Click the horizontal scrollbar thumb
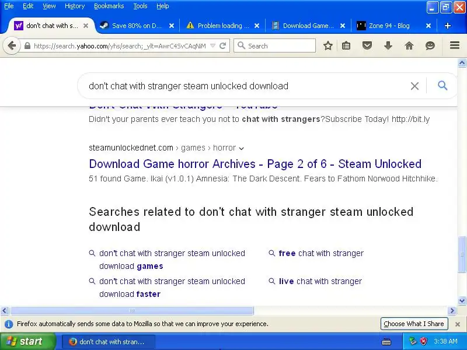The image size is (467, 350). click(132, 311)
